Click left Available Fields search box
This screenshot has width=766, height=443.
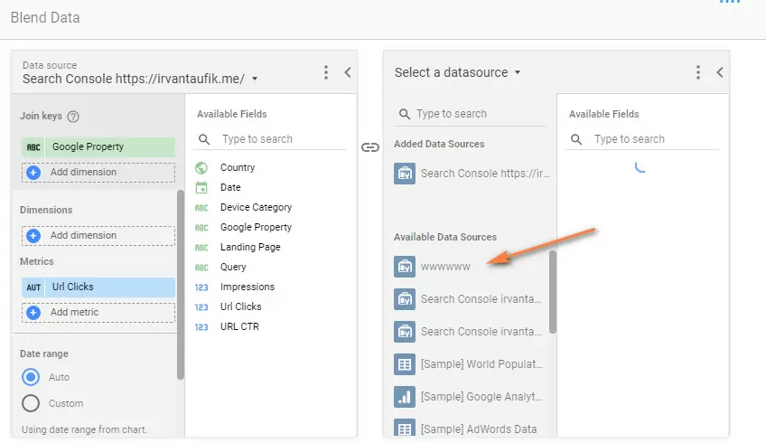tap(270, 139)
